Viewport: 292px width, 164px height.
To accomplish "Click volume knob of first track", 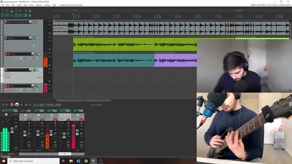I will coord(30,22).
